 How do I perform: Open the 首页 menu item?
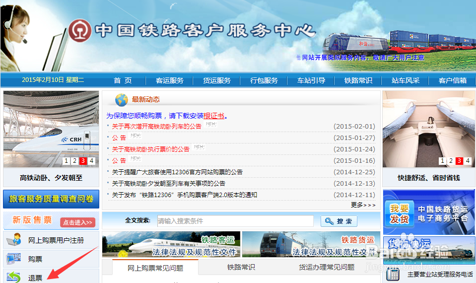pos(123,80)
